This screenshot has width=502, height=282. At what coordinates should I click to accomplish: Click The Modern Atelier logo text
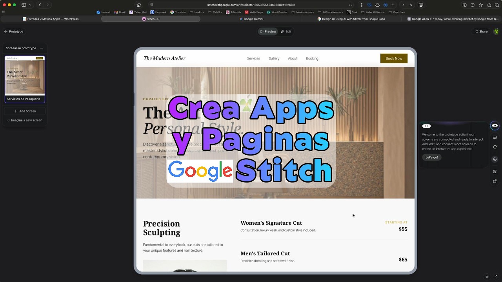164,58
